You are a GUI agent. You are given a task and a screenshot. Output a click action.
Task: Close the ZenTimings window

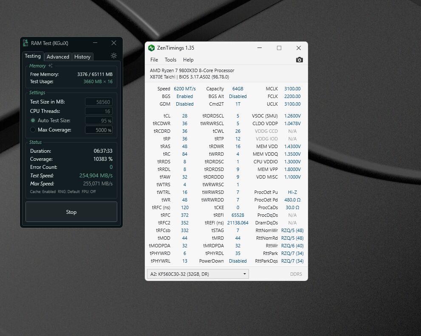(299, 48)
